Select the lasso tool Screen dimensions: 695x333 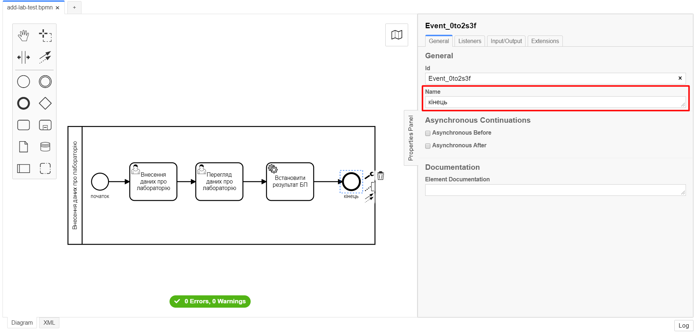coord(45,35)
